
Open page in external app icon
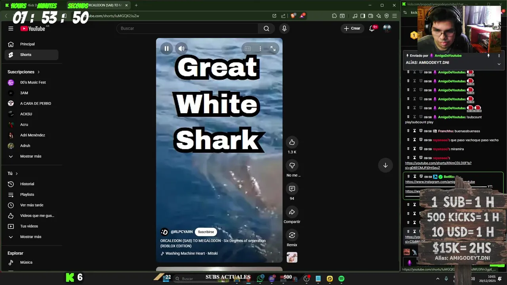tap(274, 16)
